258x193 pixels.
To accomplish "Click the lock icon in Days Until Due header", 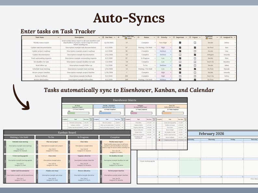I will (126, 38).
